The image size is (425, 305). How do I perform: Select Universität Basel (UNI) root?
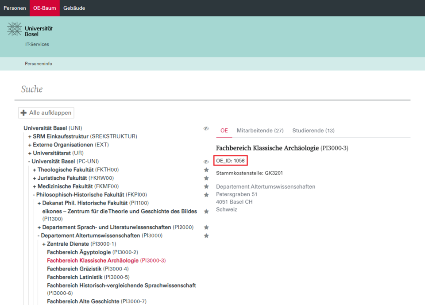point(53,128)
